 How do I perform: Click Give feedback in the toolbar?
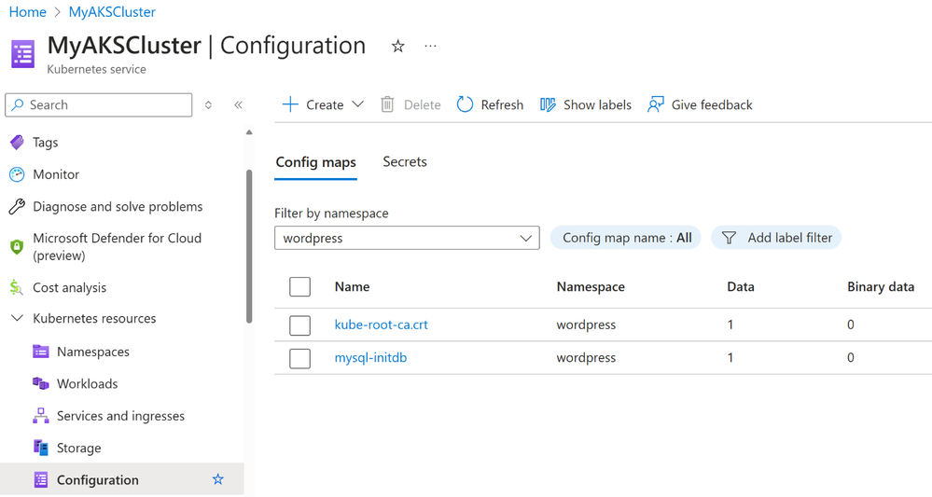click(700, 104)
